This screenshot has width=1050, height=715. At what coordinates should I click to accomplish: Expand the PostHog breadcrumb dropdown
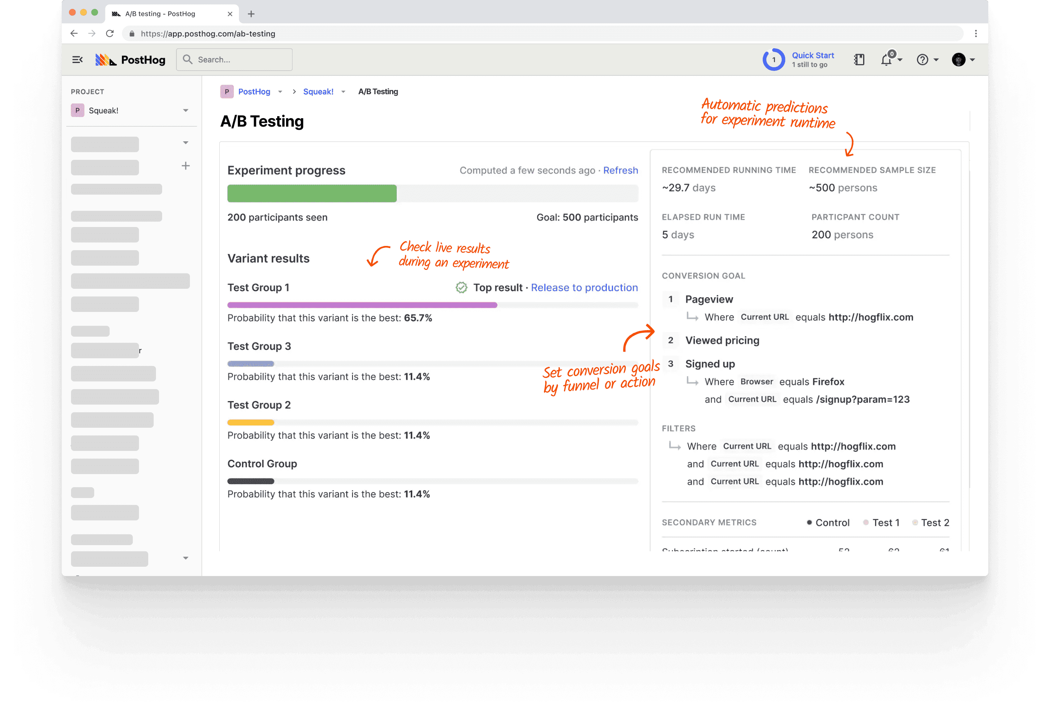pyautogui.click(x=280, y=91)
